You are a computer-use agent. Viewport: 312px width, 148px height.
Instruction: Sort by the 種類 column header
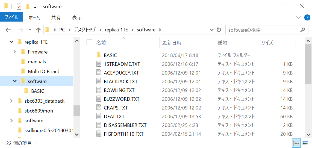coord(222,42)
